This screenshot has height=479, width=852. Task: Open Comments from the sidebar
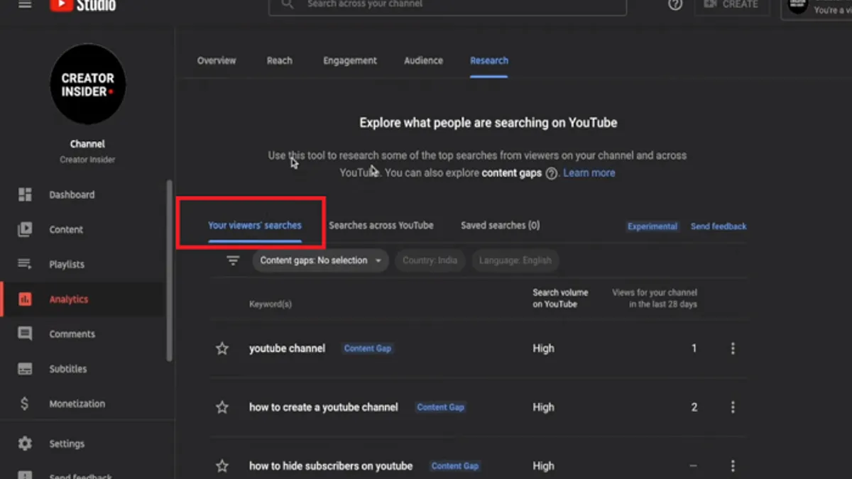72,334
